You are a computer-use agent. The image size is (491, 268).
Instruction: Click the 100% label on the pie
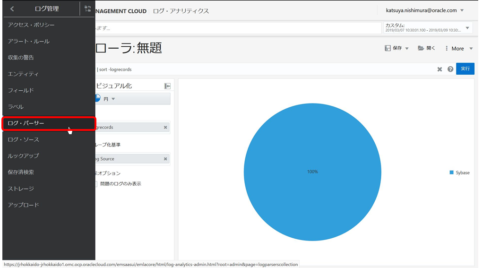tap(312, 172)
